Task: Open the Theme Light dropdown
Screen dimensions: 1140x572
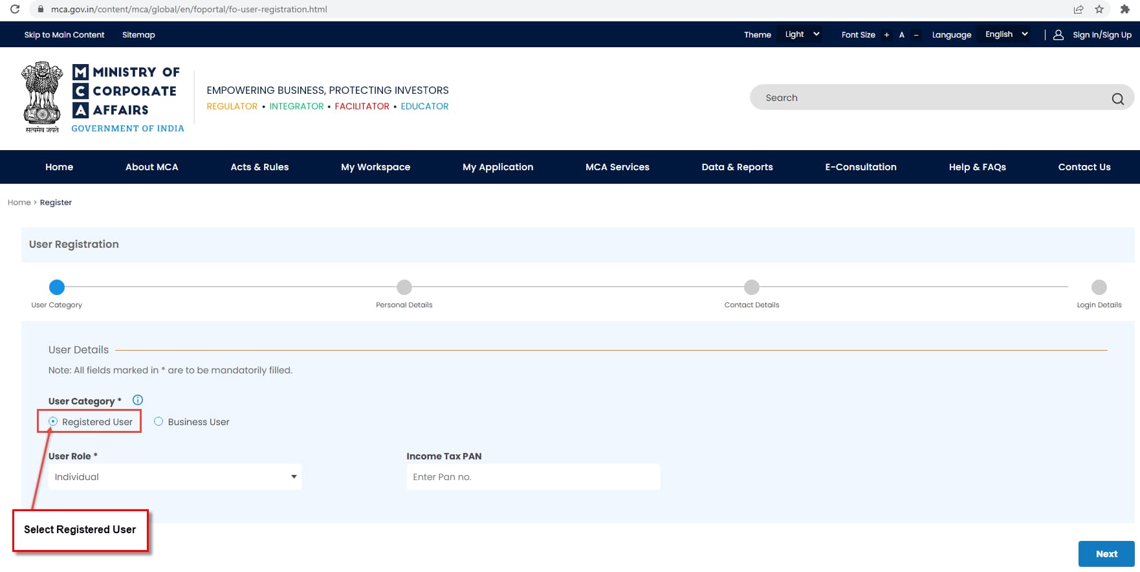Action: (802, 34)
